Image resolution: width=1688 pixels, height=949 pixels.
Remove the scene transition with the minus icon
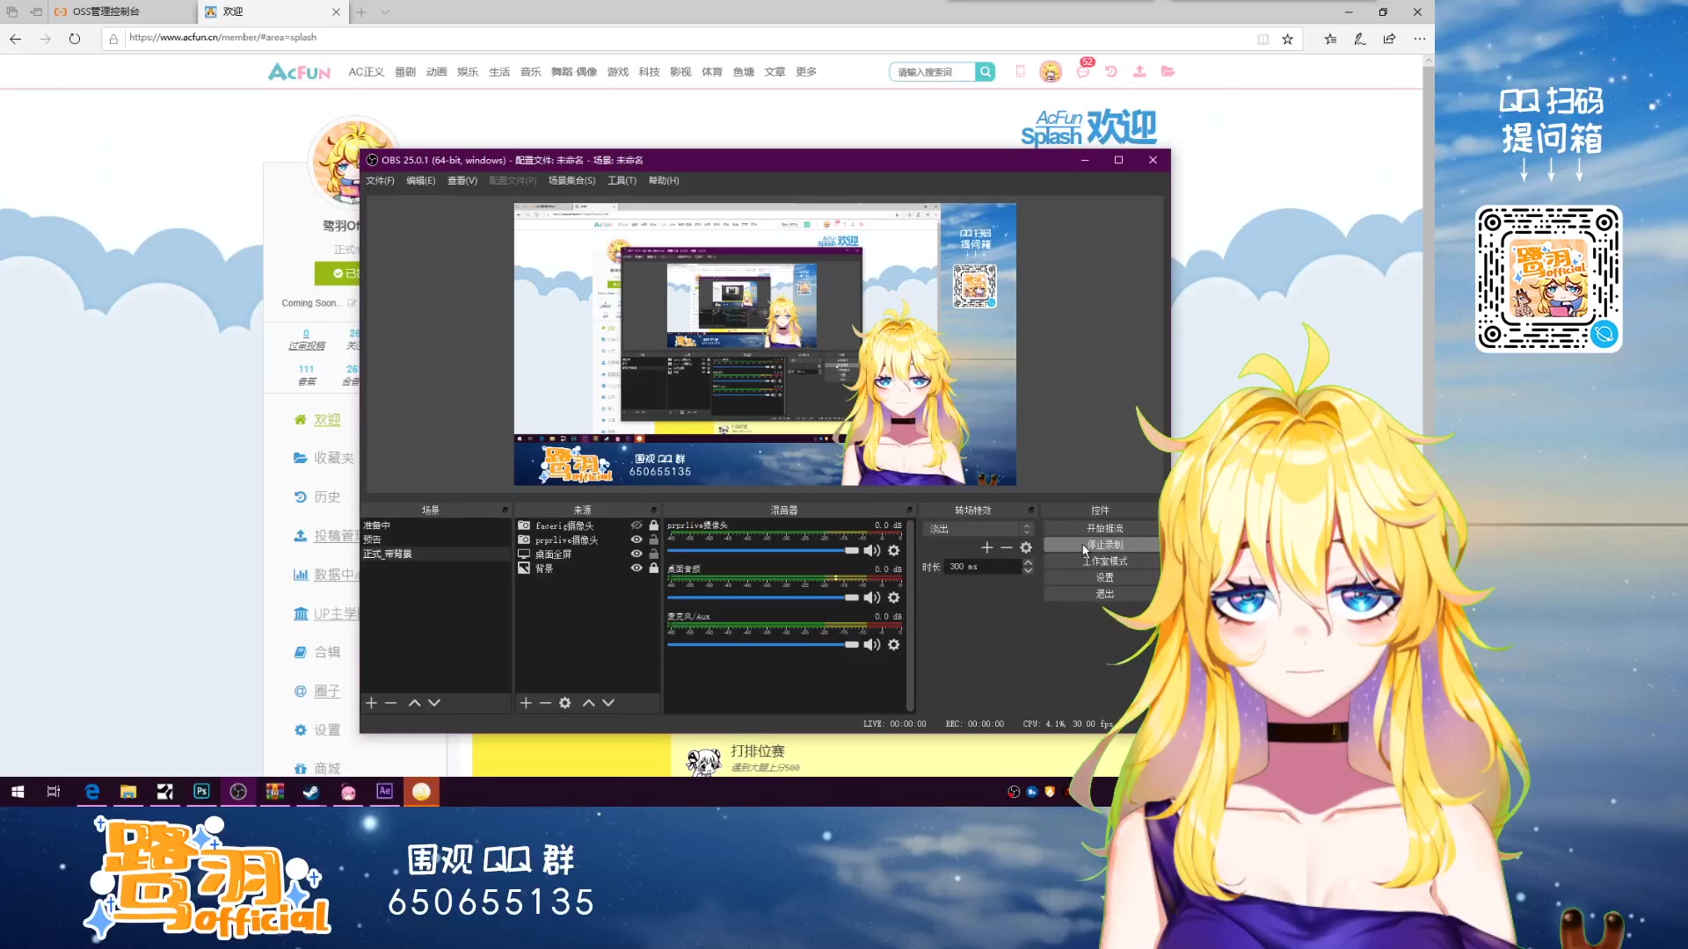click(x=1007, y=547)
